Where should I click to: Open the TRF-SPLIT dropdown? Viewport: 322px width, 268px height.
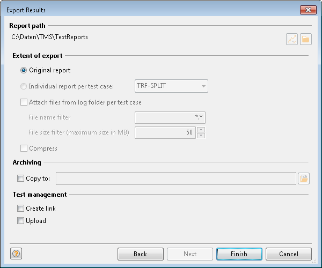pyautogui.click(x=171, y=86)
